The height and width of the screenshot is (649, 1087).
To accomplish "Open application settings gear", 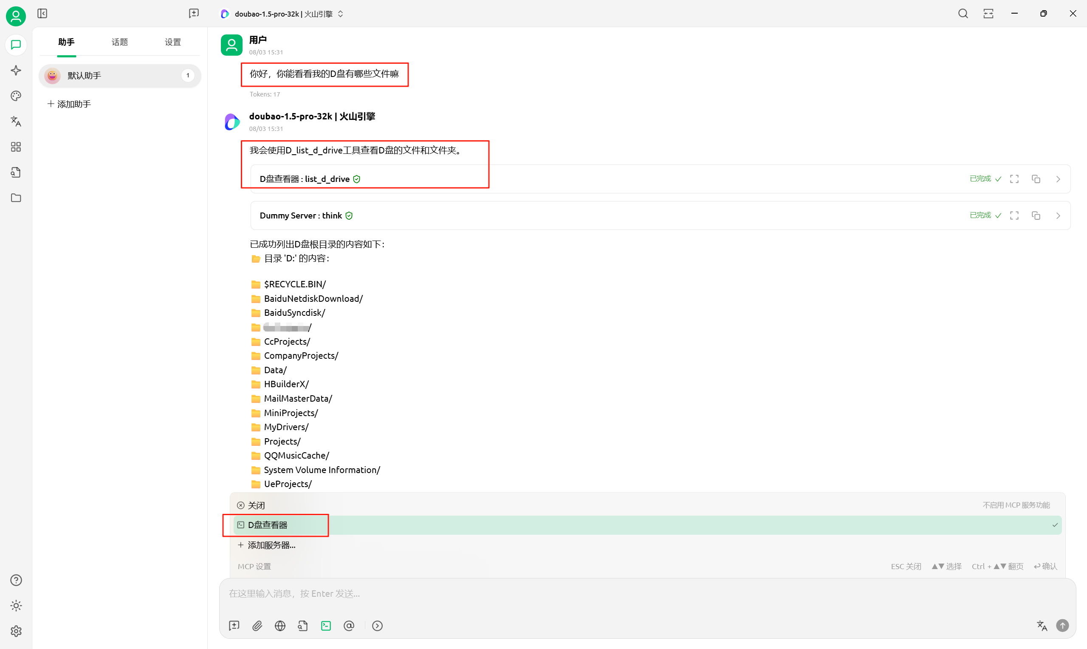I will tap(16, 631).
